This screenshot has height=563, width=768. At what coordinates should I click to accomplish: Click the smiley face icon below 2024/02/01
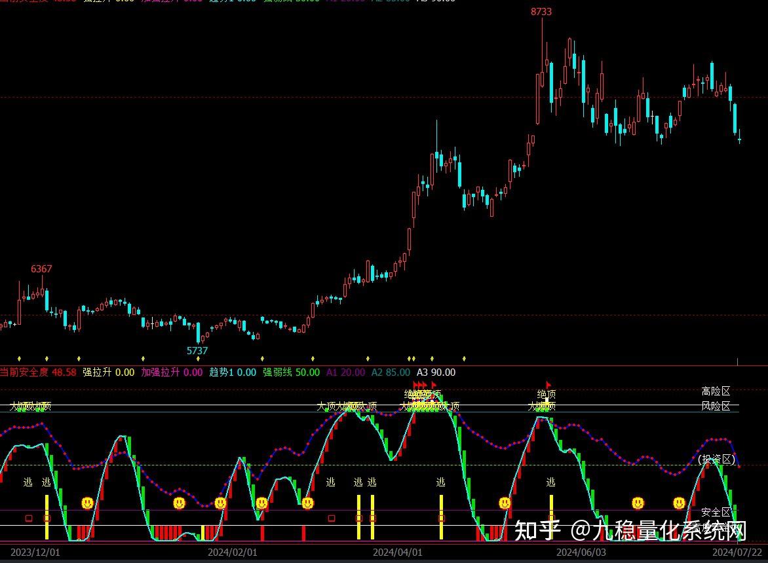pyautogui.click(x=219, y=503)
